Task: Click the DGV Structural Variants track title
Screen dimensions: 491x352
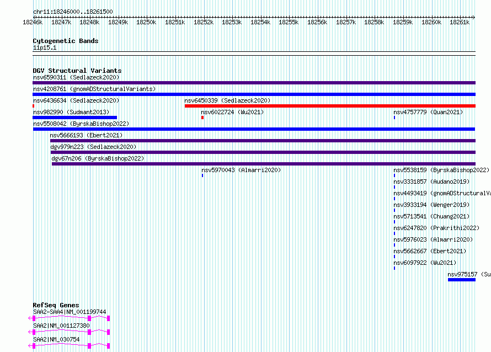Action: pyautogui.click(x=77, y=71)
